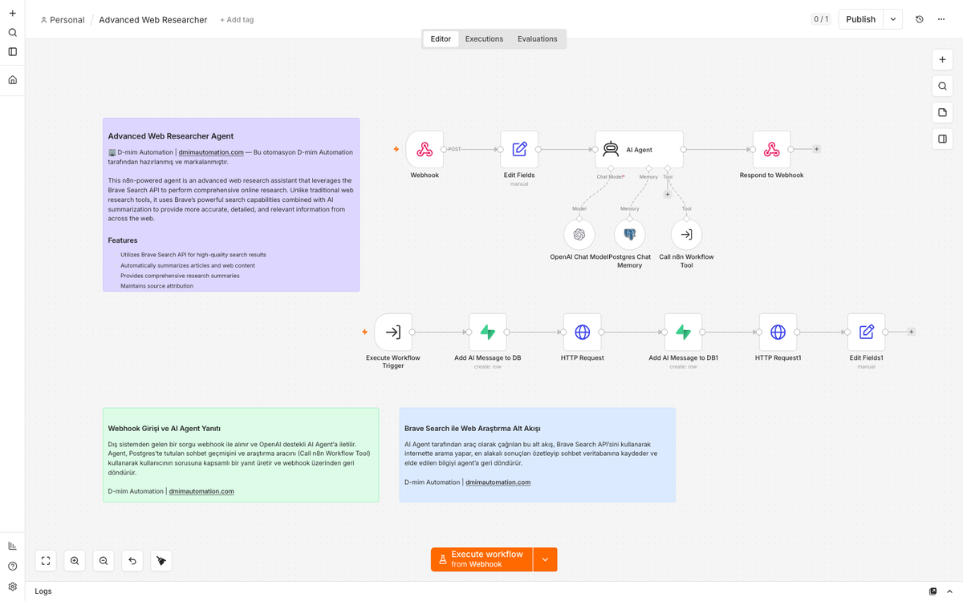Screen dimensions: 963x601
Task: Select the Webhook trigger node
Action: click(x=425, y=150)
